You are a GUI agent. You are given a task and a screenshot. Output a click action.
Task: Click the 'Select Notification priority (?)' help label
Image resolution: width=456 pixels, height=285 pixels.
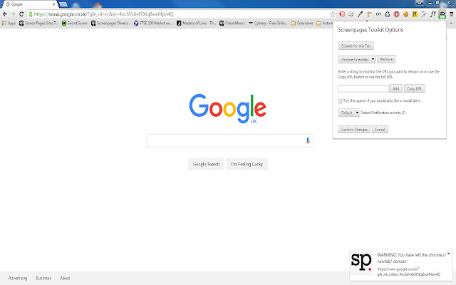coord(383,113)
